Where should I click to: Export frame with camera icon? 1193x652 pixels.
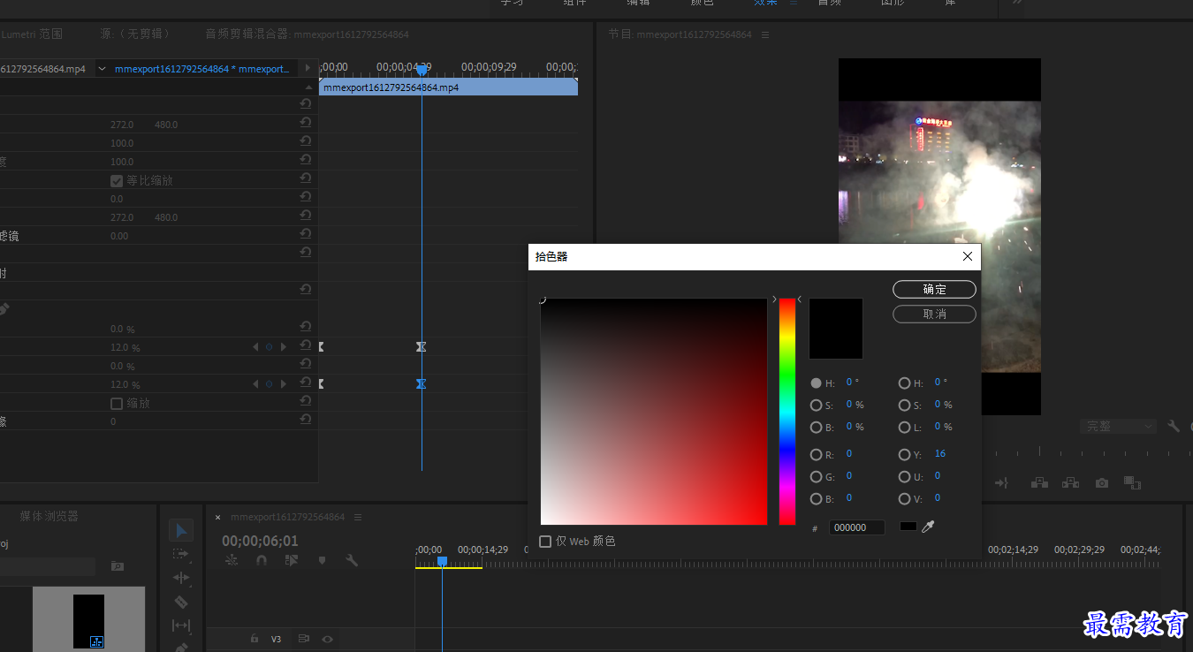pos(1101,483)
